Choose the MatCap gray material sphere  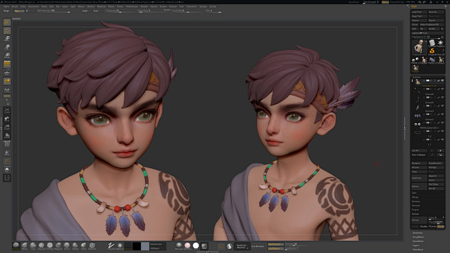click(x=178, y=245)
